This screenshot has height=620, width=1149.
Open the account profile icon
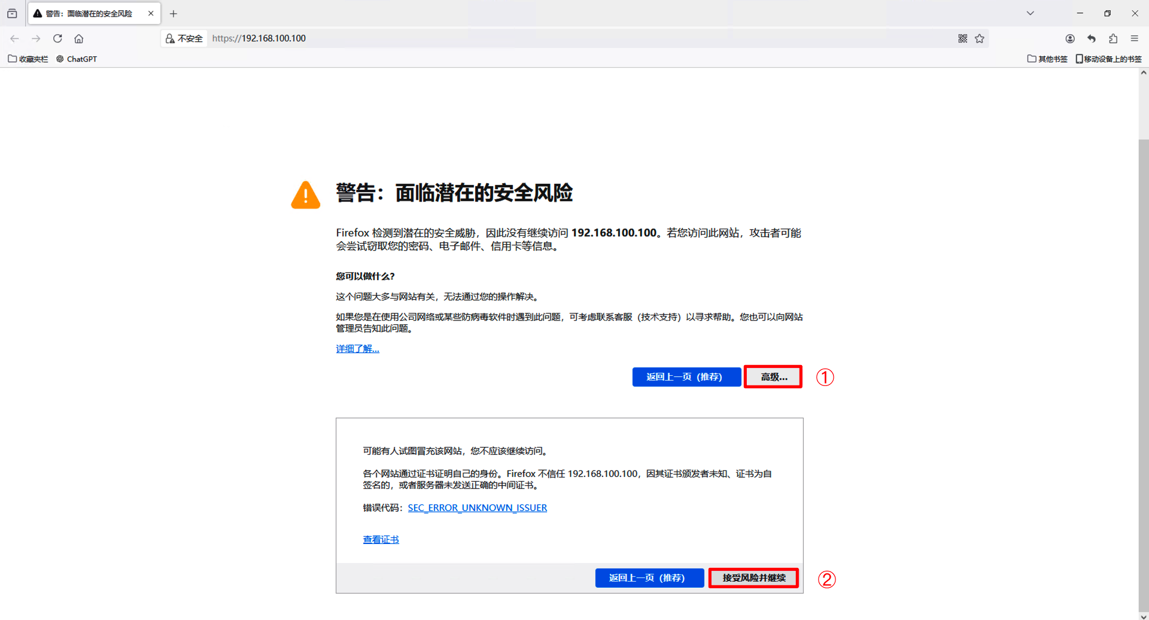[x=1070, y=38]
